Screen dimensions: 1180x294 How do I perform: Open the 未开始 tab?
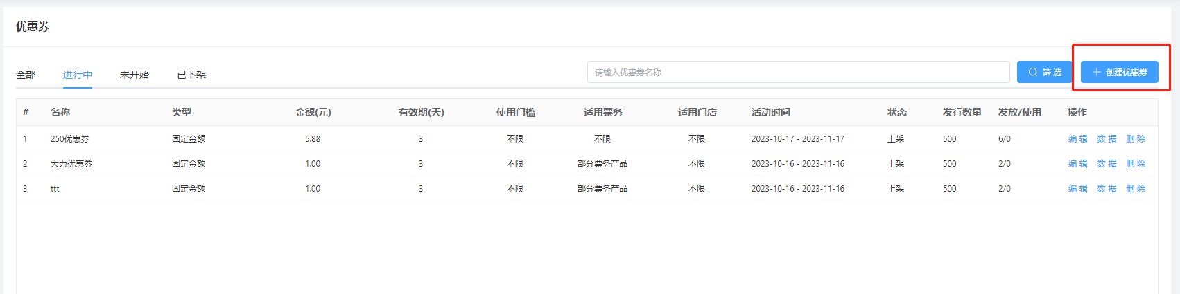click(x=135, y=75)
